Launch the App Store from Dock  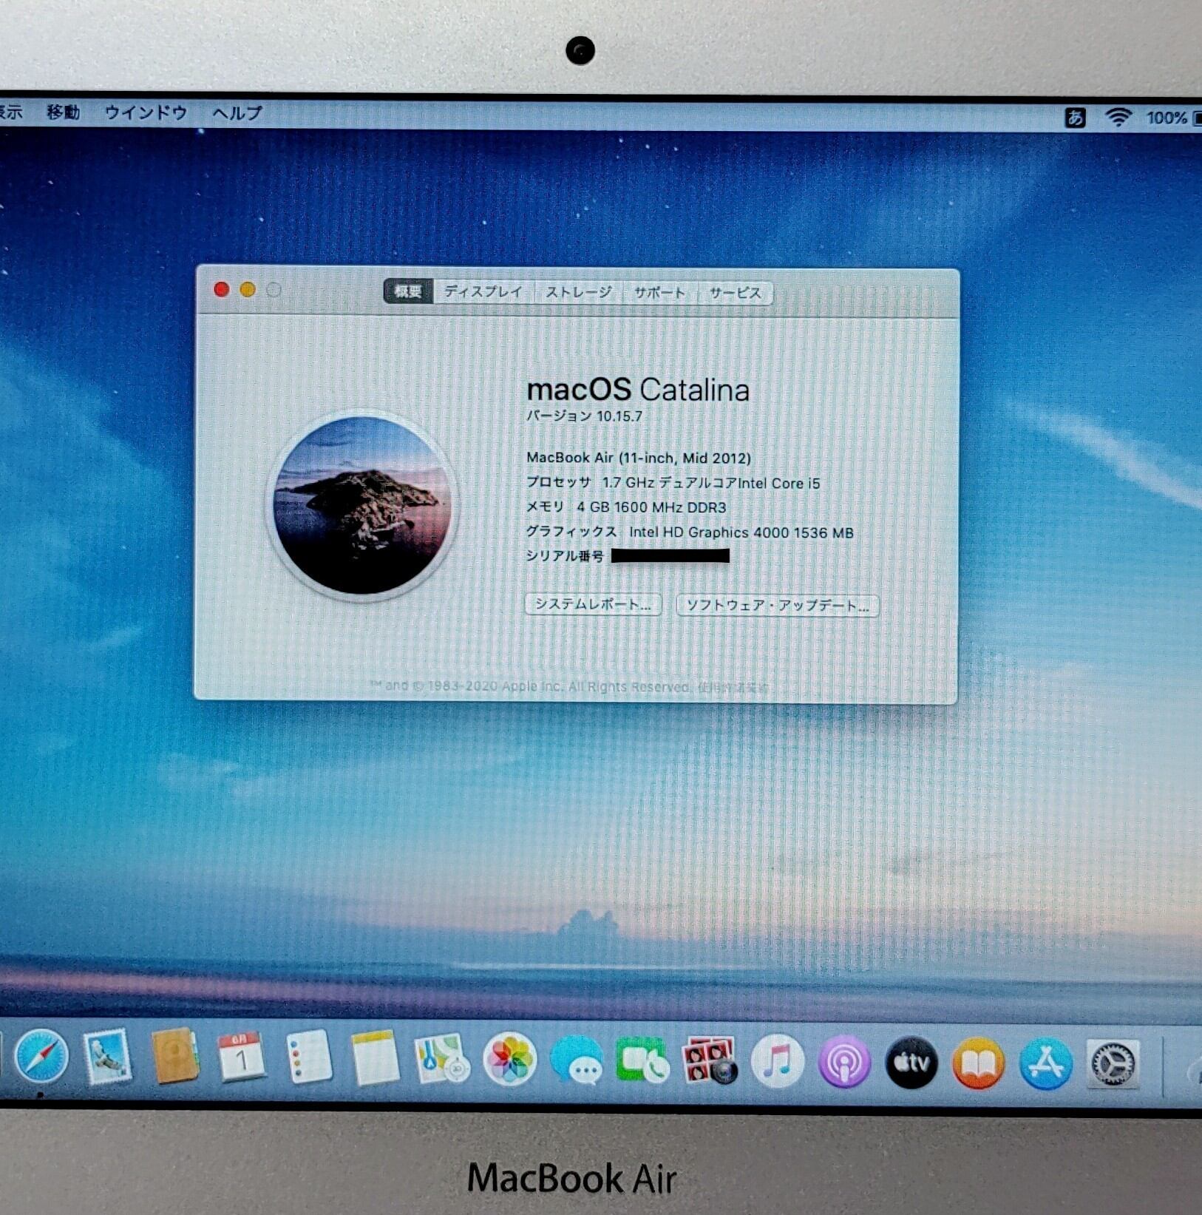click(1045, 1064)
